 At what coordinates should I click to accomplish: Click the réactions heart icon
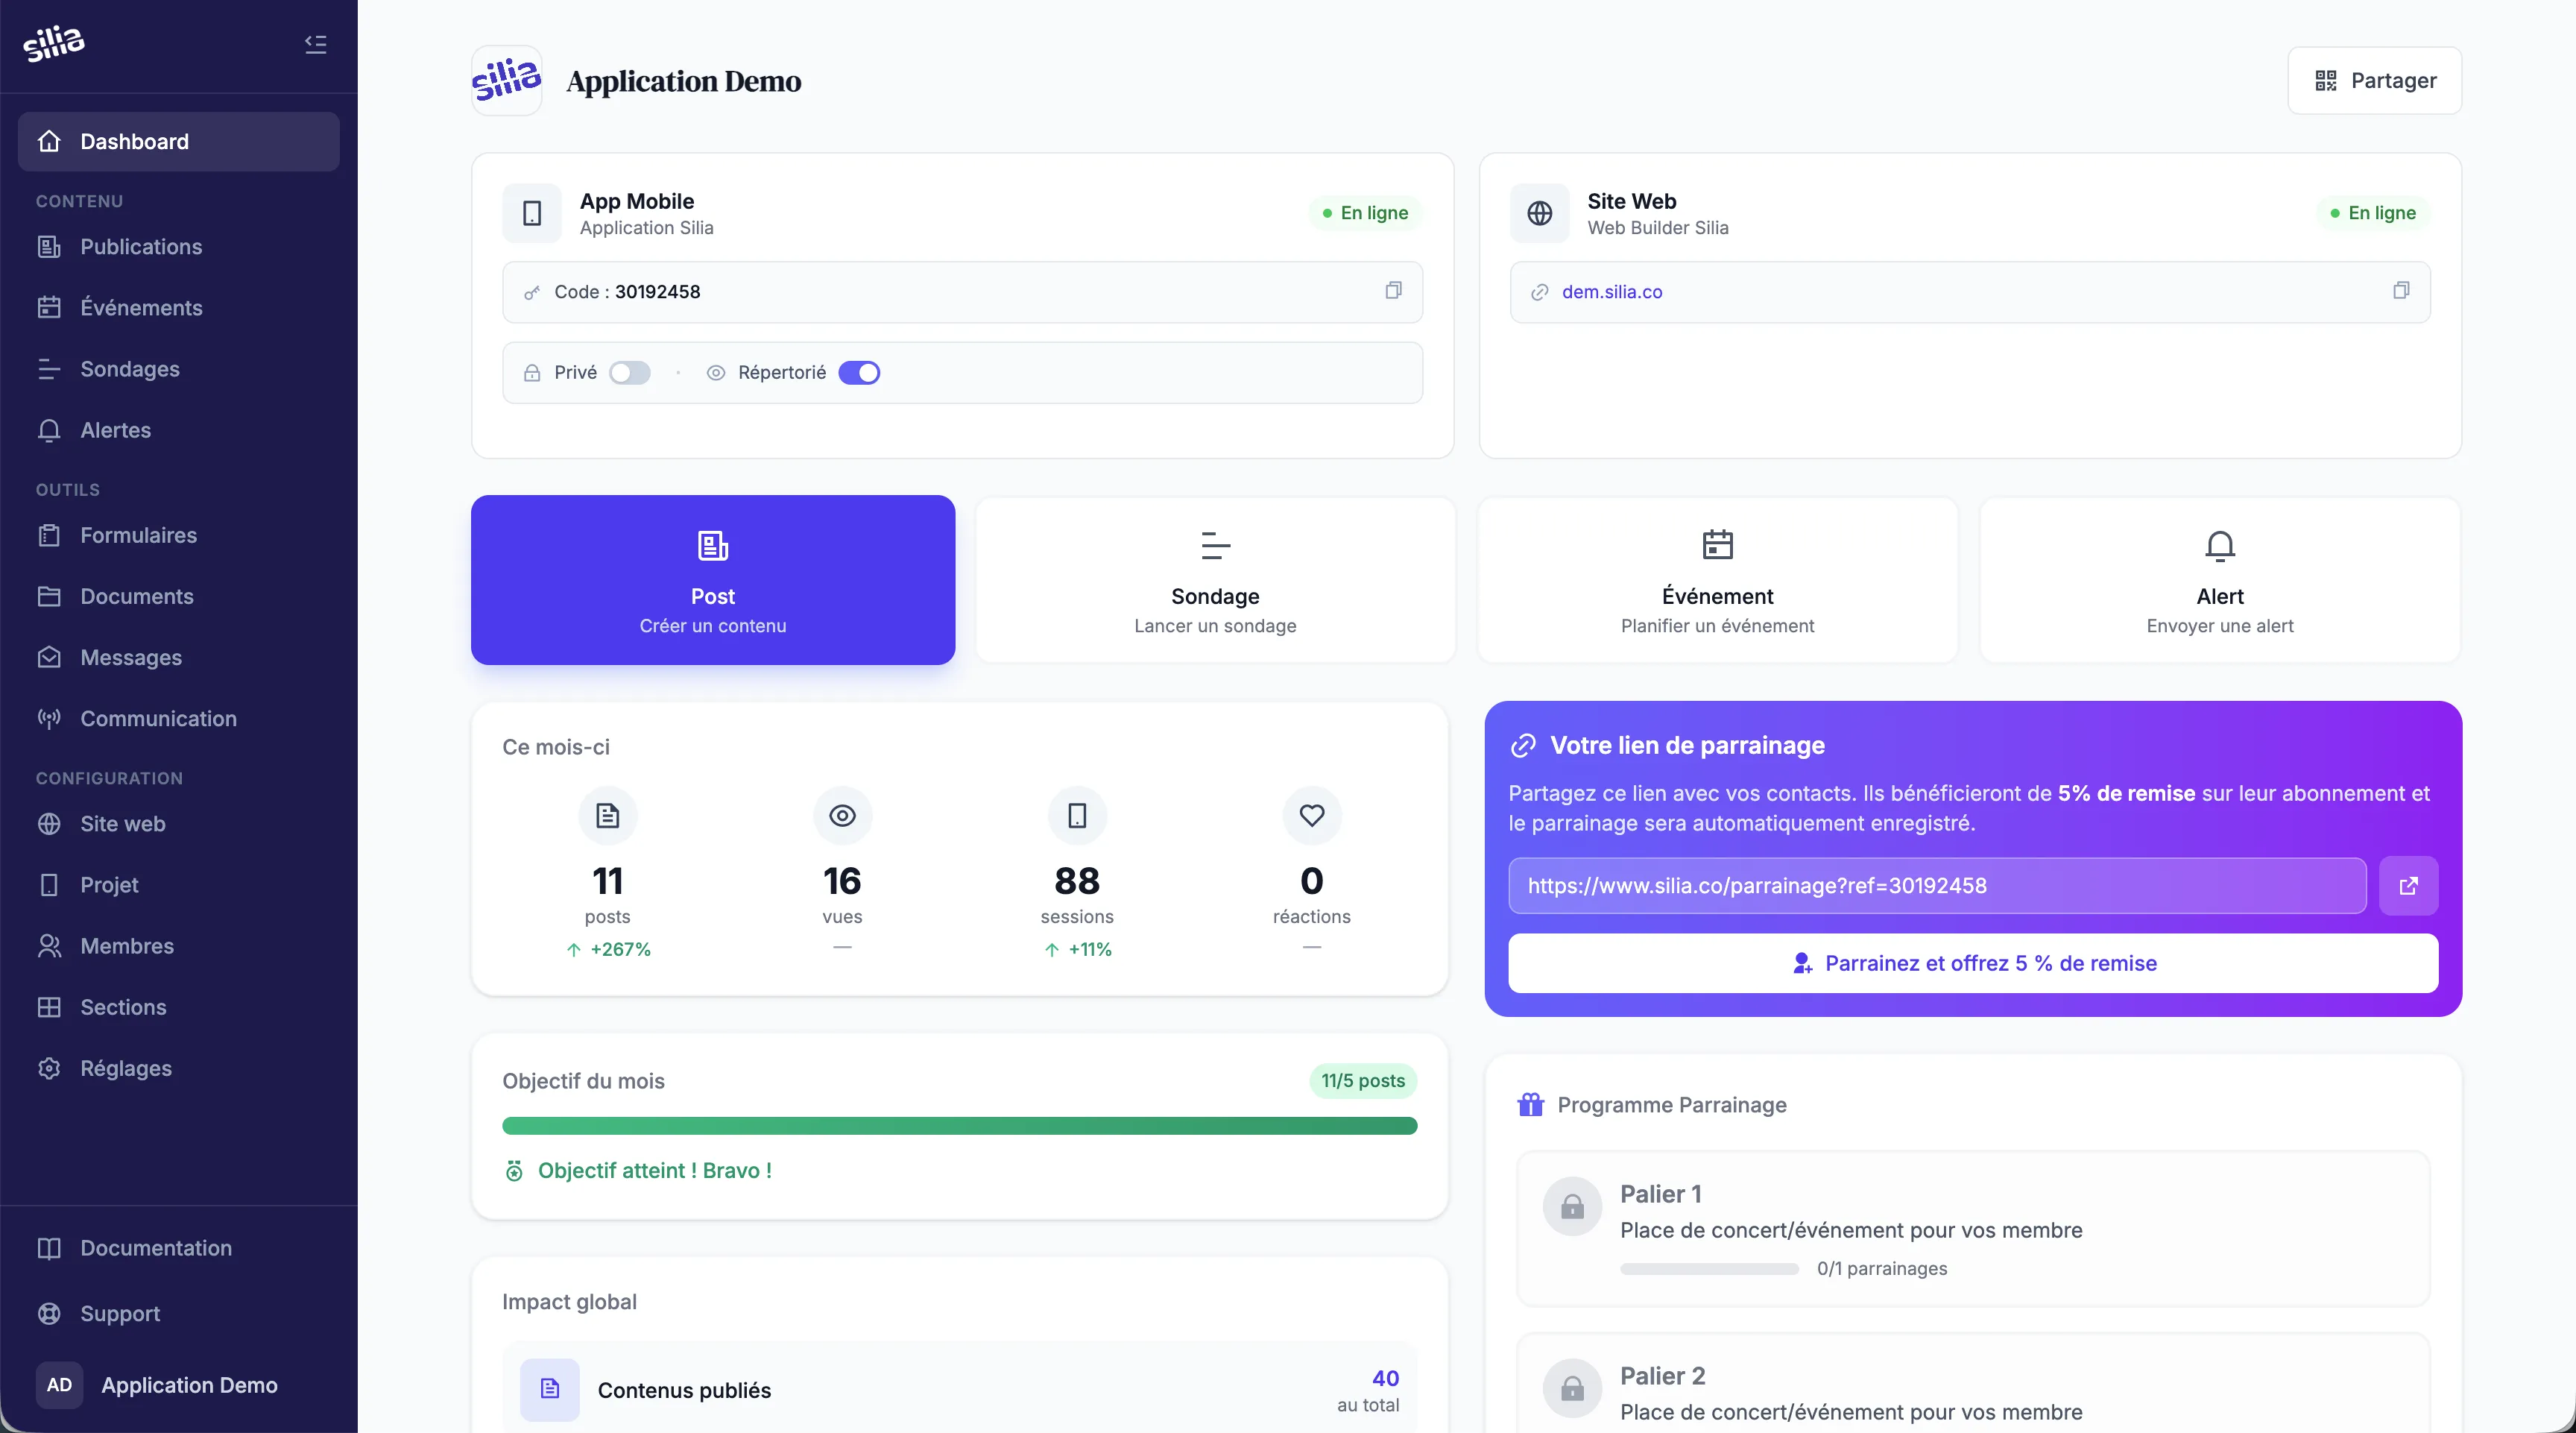click(x=1311, y=816)
